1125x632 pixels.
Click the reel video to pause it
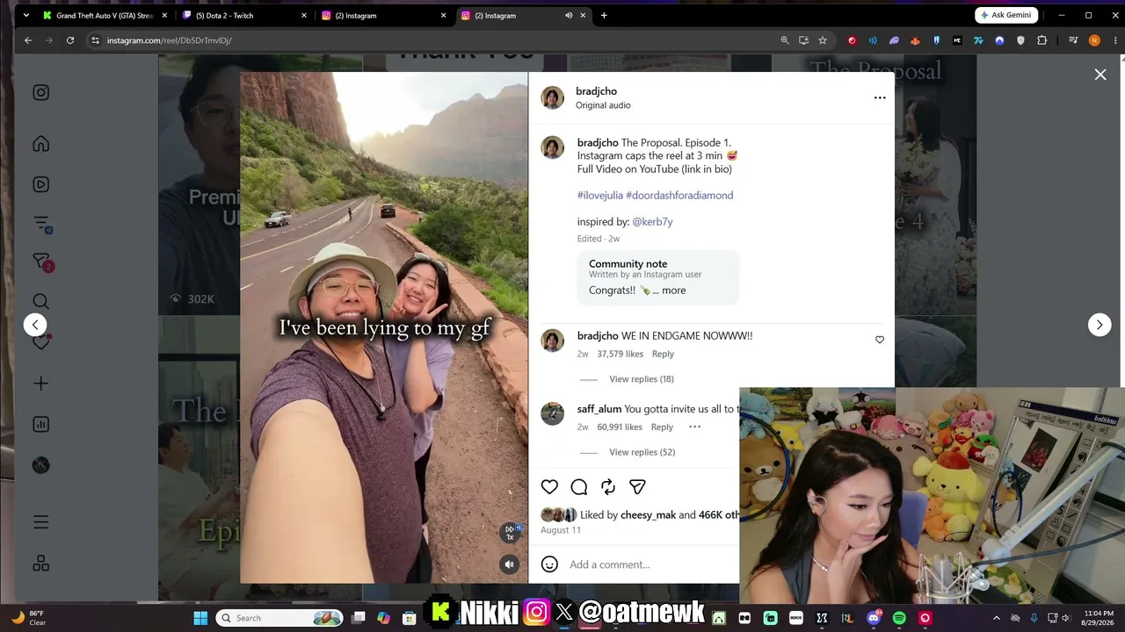[384, 327]
